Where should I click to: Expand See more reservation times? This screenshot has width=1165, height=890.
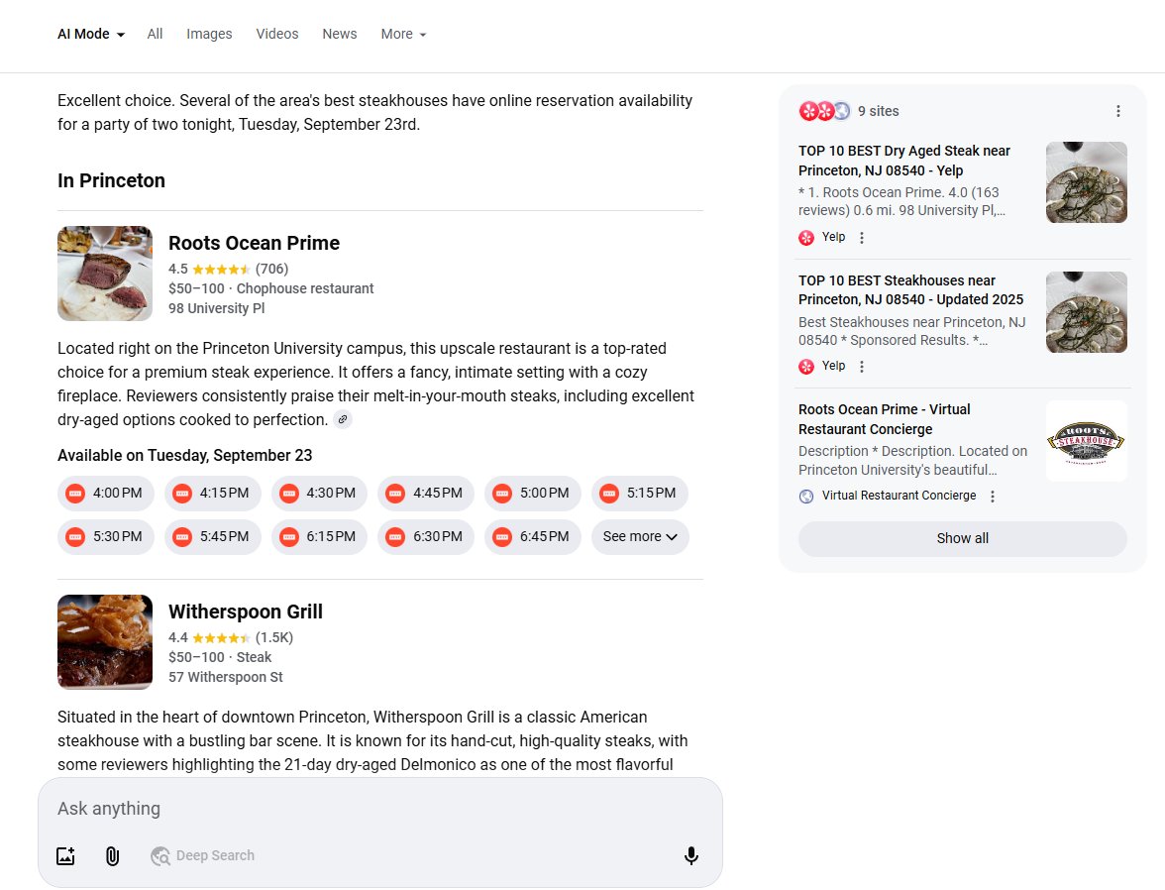[x=640, y=536]
